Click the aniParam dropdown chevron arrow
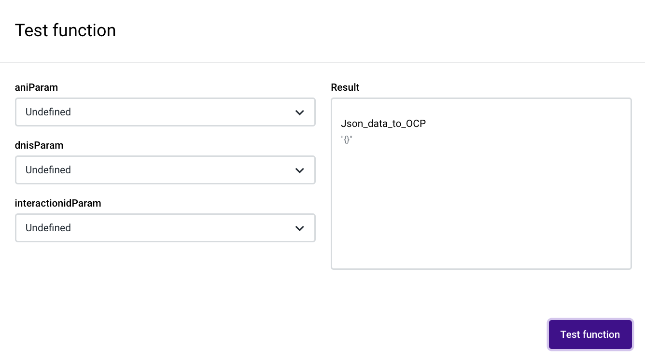This screenshot has height=363, width=645. 299,112
